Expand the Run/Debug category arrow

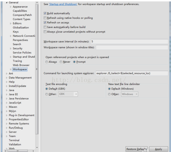click(7, 128)
